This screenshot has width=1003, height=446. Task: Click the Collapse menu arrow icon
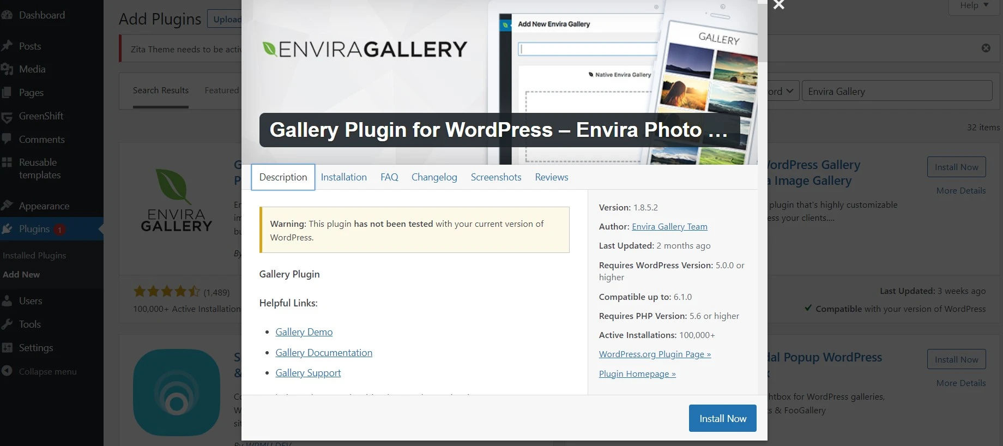tap(7, 371)
